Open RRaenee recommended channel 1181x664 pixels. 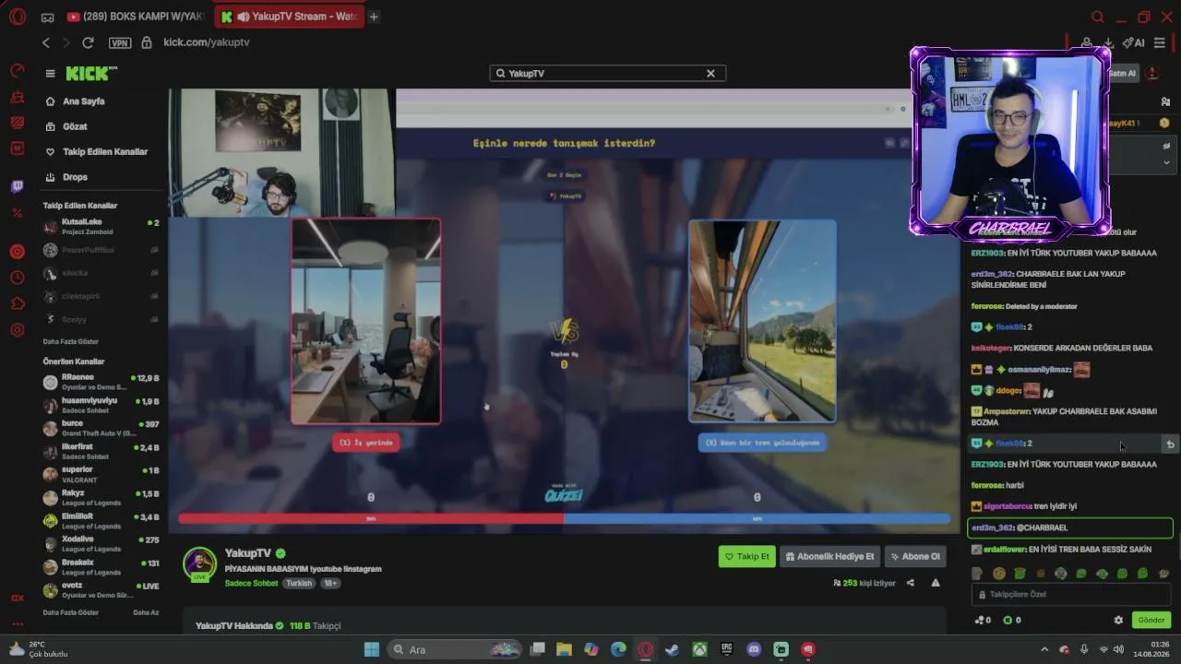pyautogui.click(x=101, y=382)
